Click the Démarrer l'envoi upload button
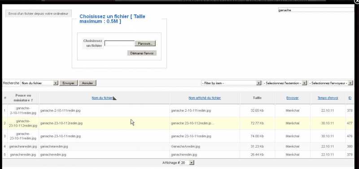The width and height of the screenshot is (359, 169). click(x=142, y=53)
